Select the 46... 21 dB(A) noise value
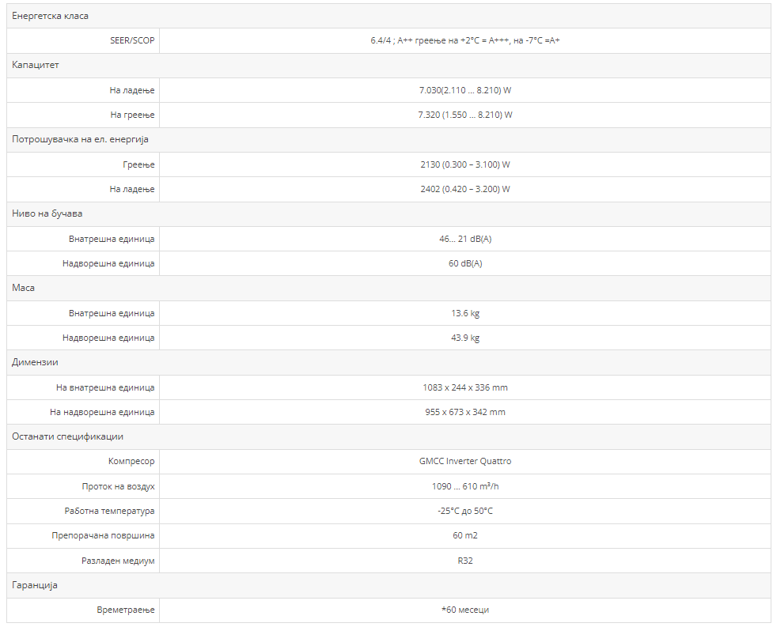The width and height of the screenshot is (773, 627). (464, 239)
